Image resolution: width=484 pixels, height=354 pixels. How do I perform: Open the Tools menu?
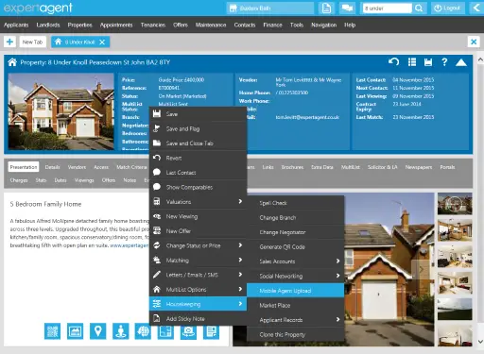(x=297, y=25)
